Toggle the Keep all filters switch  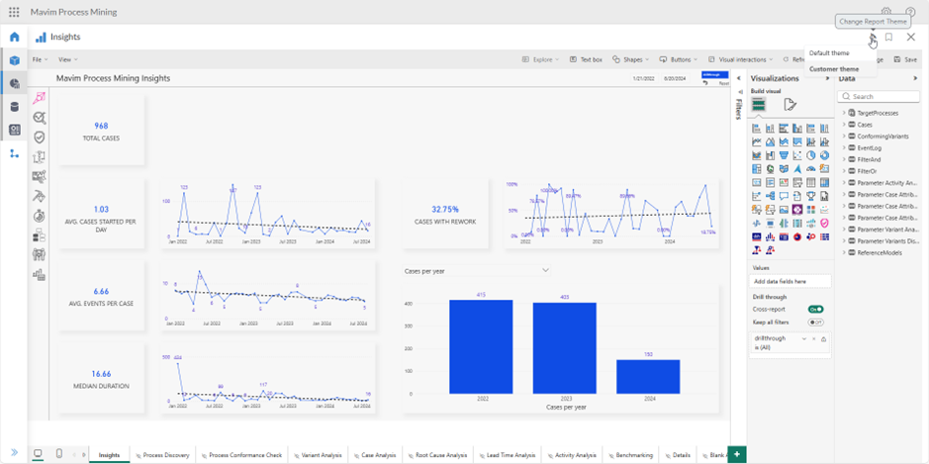tap(815, 323)
